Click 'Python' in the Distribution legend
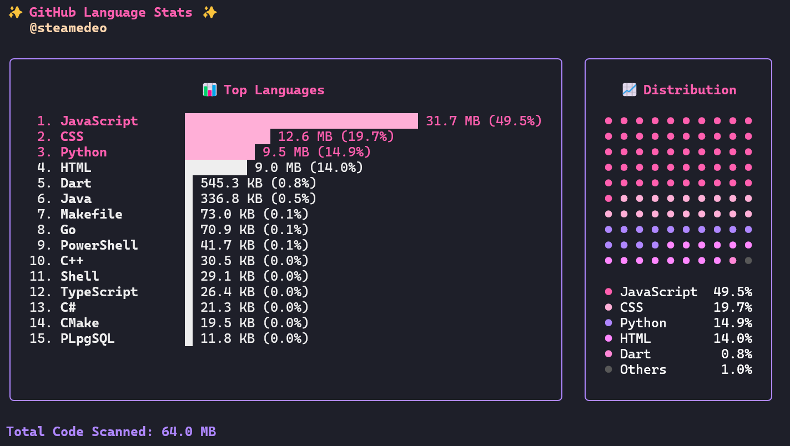Screen dimensions: 790x446 643,323
